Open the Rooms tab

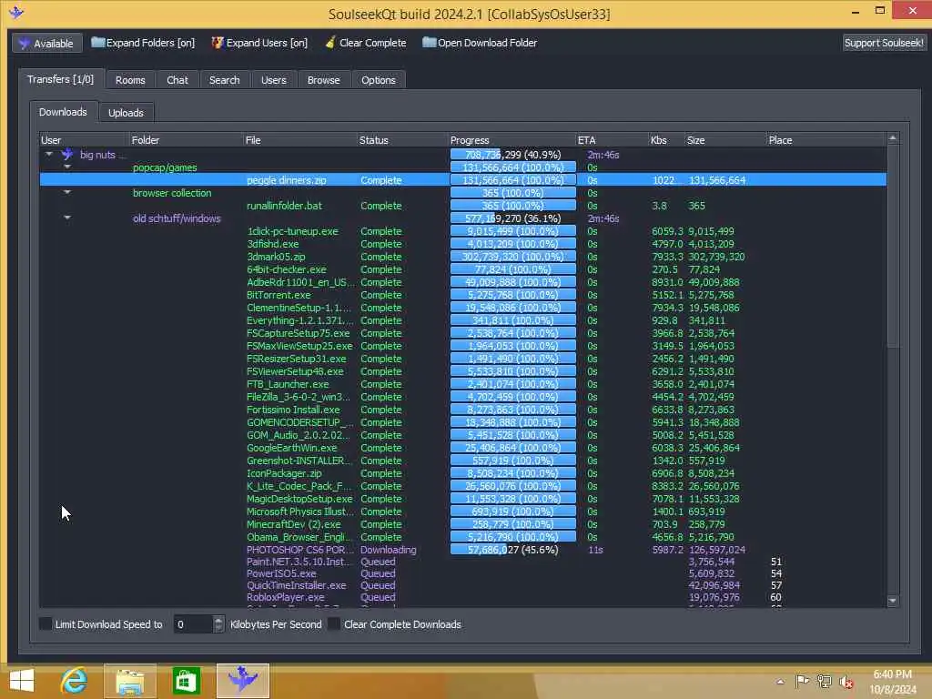click(x=130, y=80)
